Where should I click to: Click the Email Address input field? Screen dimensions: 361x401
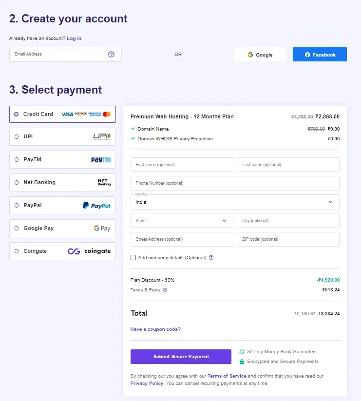pyautogui.click(x=58, y=54)
